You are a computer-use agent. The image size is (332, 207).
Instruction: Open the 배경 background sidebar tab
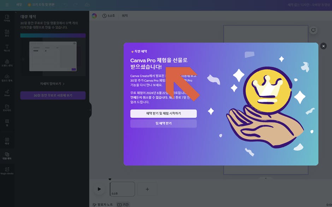pos(7,141)
